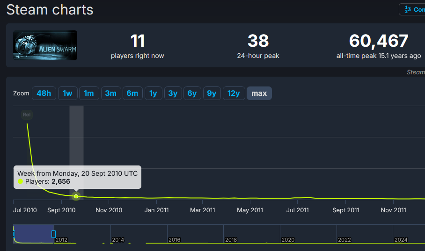425x251 pixels.
Task: Click the Steam charts heading
Action: (50, 10)
